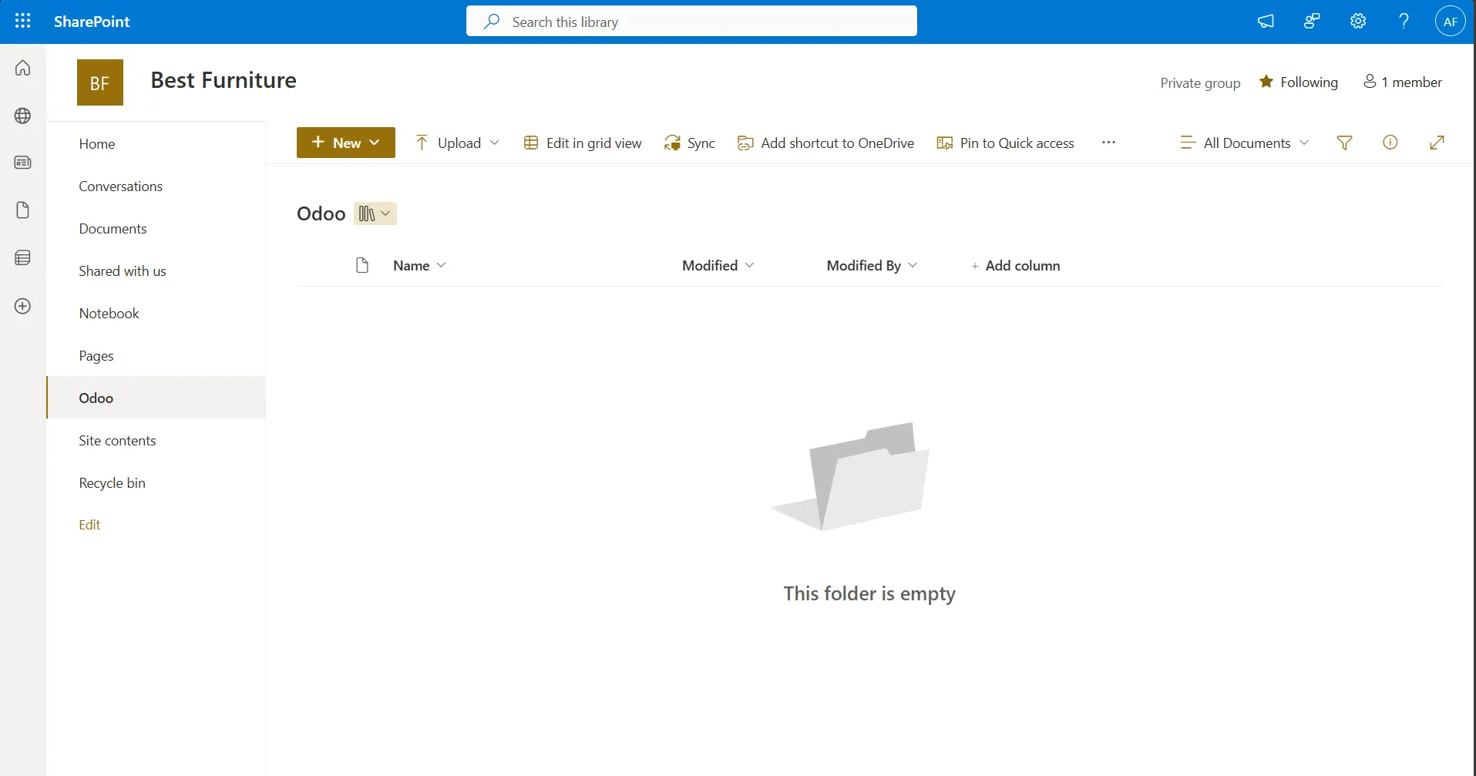This screenshot has width=1476, height=776.
Task: Go to SharePoint home via house icon
Action: (23, 68)
